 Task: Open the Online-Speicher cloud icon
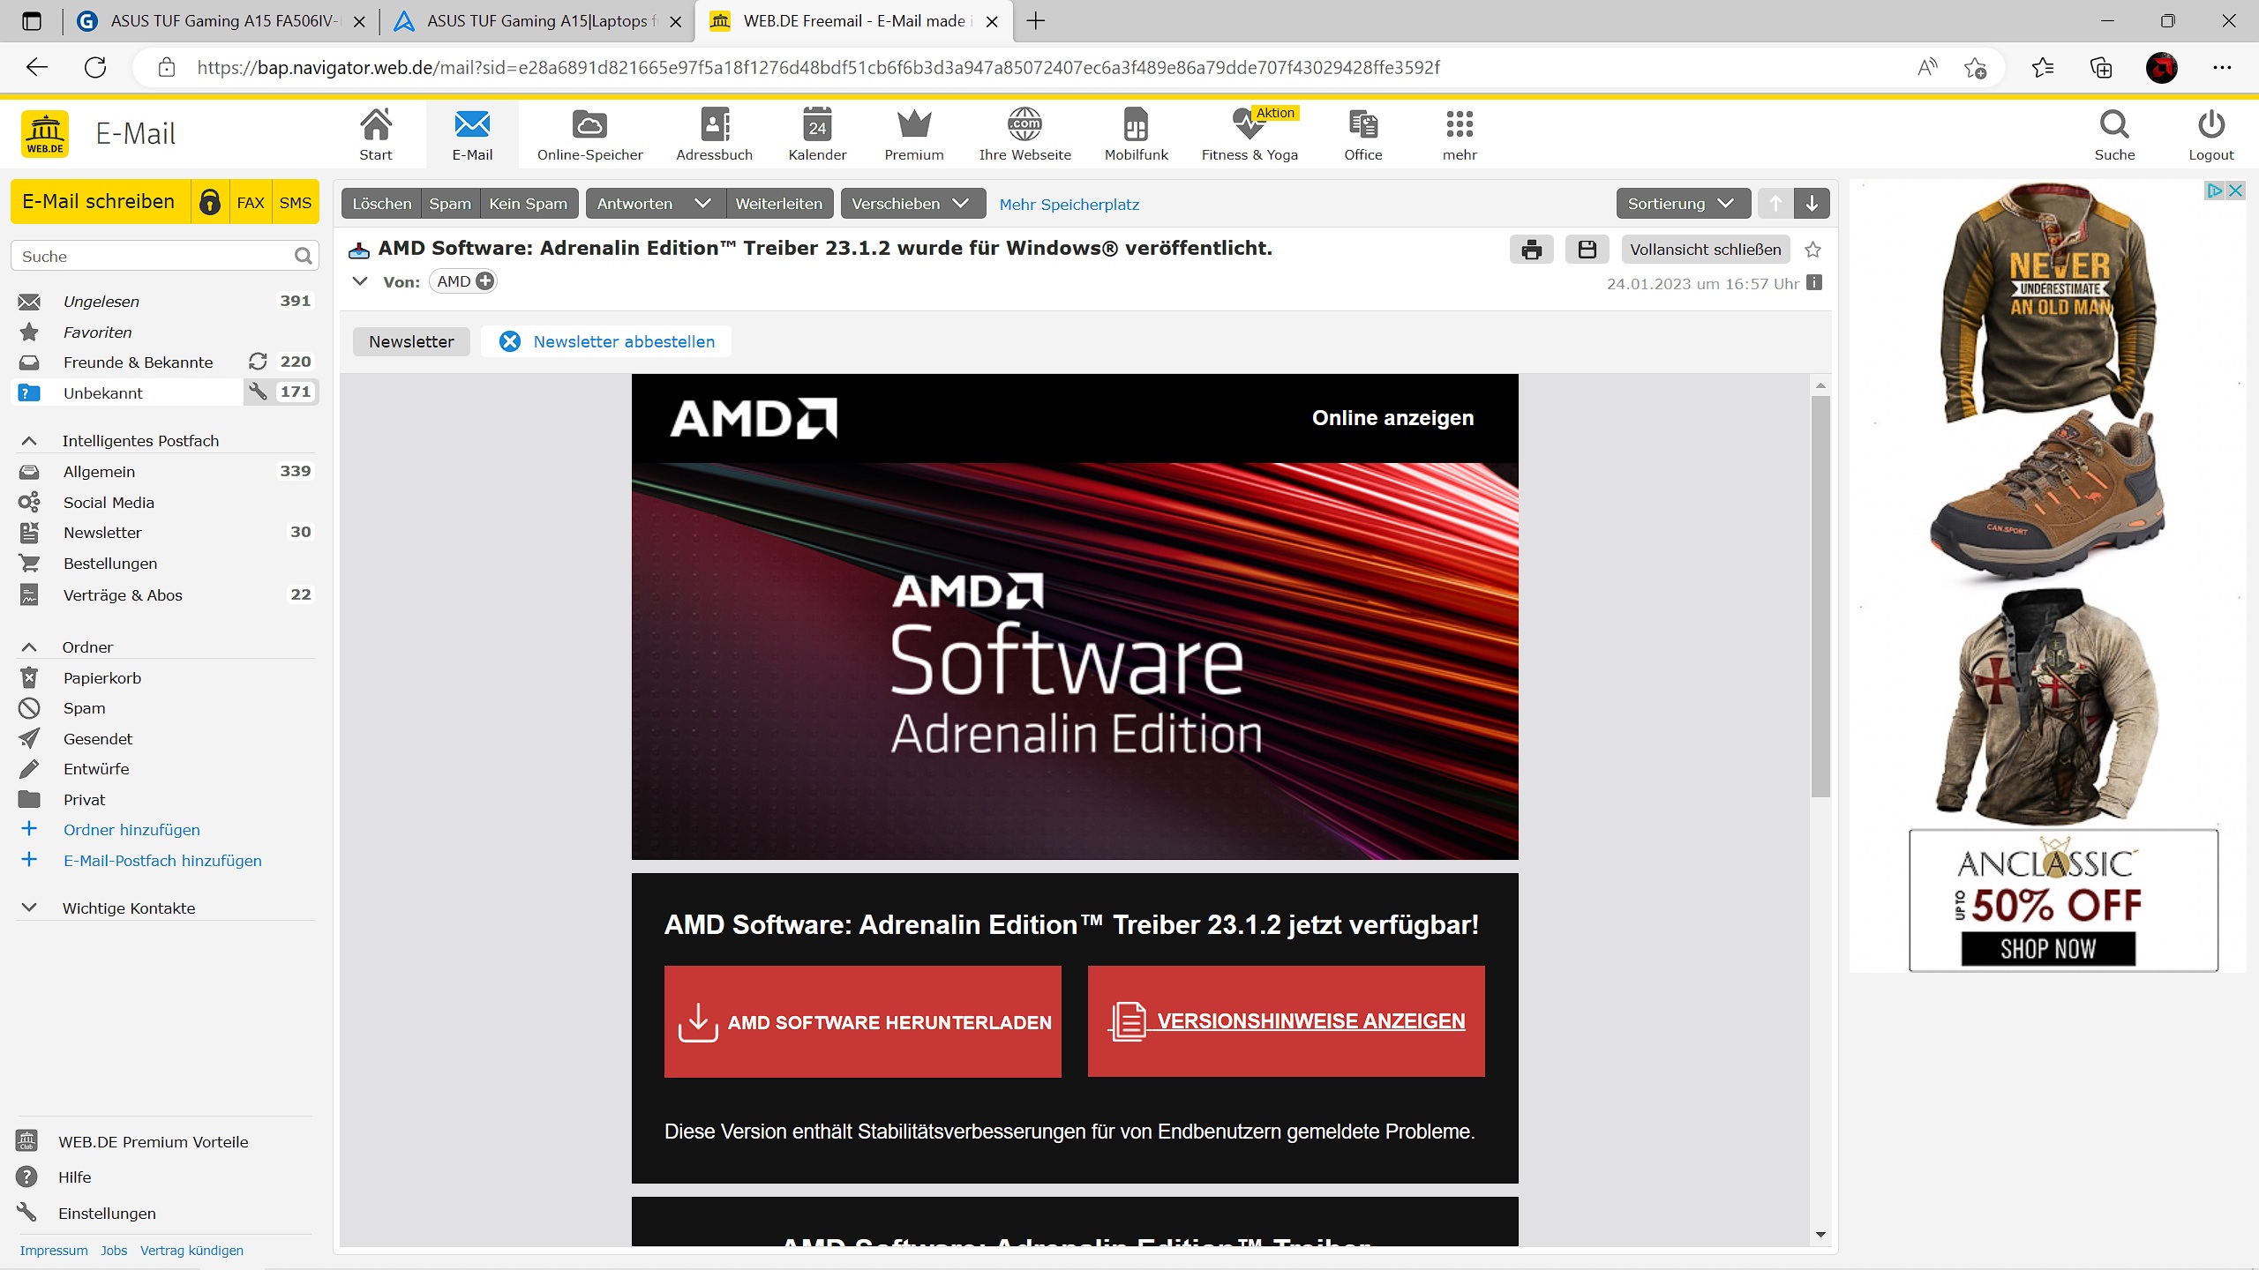point(589,134)
